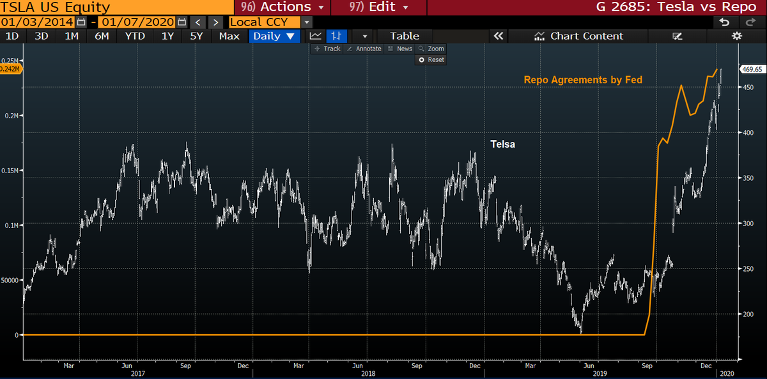Select the Telsa chart annotation

(x=503, y=144)
